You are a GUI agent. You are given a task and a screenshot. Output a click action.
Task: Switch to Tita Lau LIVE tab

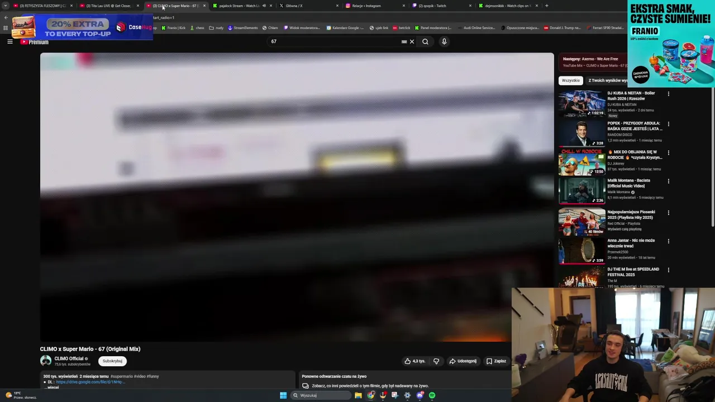point(109,6)
